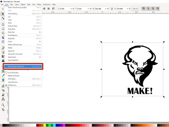
Task: Choose Select All in All Layers
Action: point(23,54)
